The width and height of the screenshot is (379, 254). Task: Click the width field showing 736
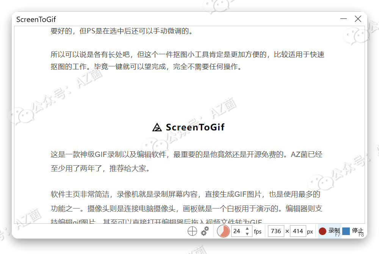click(276, 231)
